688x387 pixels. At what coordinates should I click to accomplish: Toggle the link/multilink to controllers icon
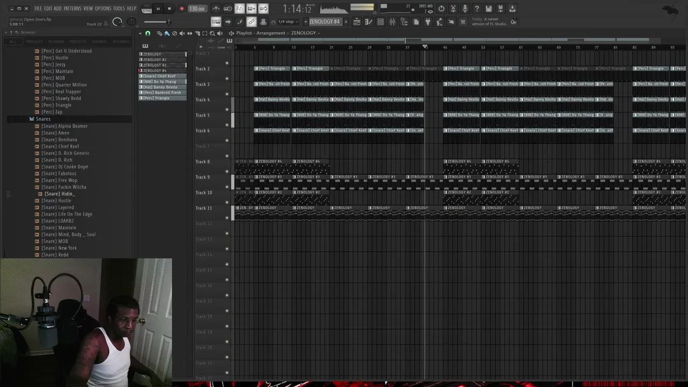(251, 22)
